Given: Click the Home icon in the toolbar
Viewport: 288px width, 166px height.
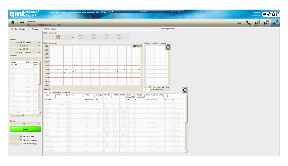Looking at the screenshot, I should [13, 23].
